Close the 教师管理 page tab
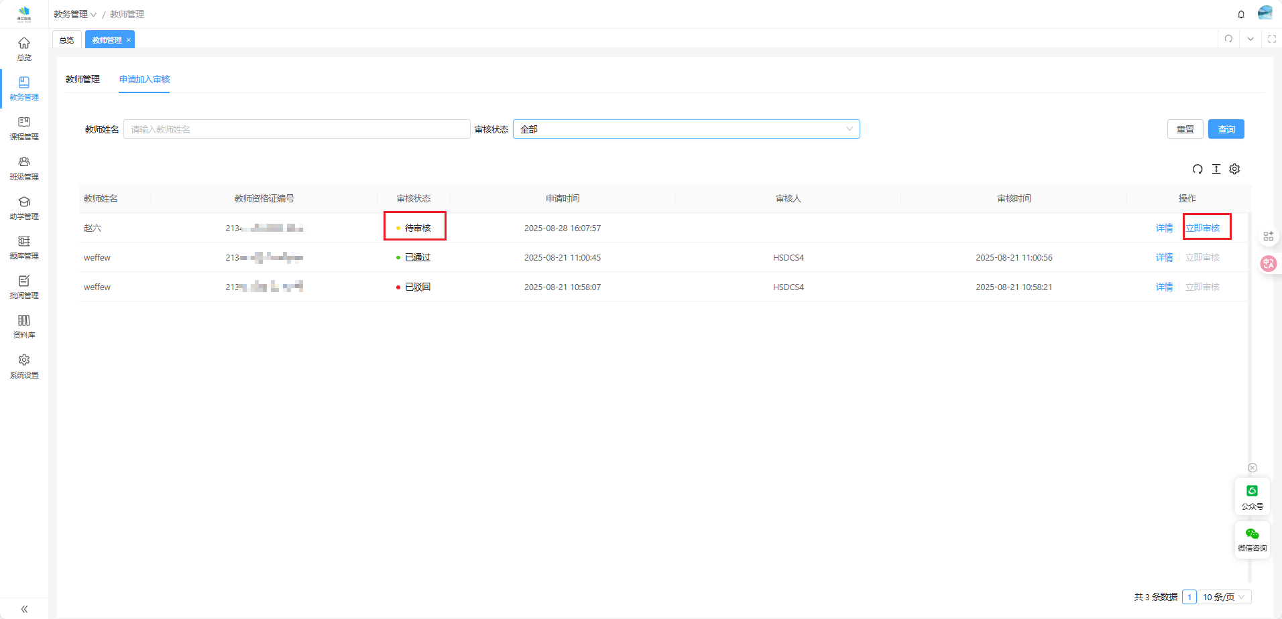Screen dimensions: 1282x619 (x=129, y=40)
